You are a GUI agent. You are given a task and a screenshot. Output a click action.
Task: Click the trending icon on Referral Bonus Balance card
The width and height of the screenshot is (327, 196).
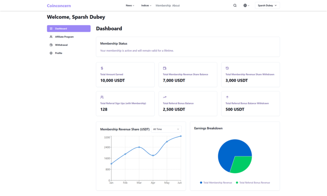164,97
